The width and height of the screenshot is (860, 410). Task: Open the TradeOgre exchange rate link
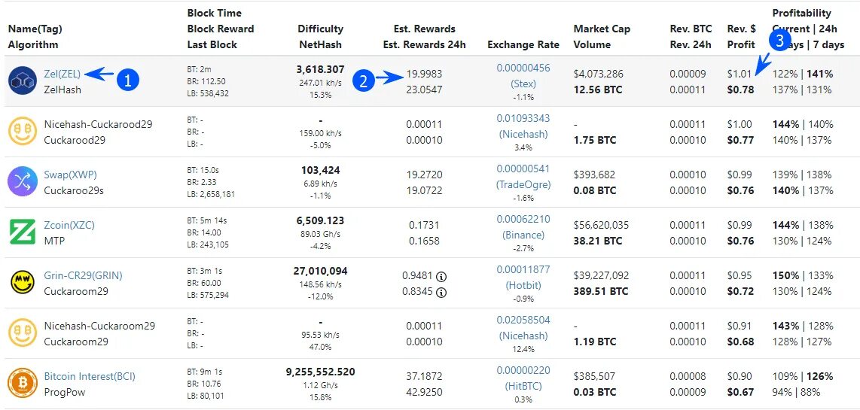[x=523, y=184]
